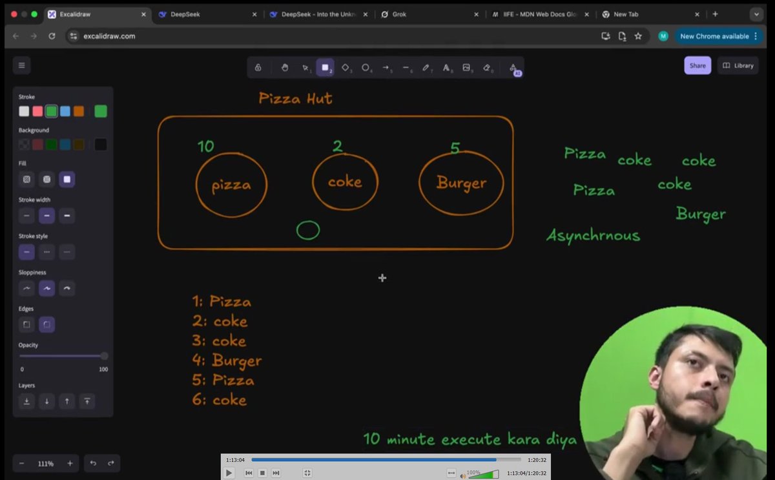Set sloppiness to cartoonist
The width and height of the screenshot is (775, 480).
click(67, 288)
